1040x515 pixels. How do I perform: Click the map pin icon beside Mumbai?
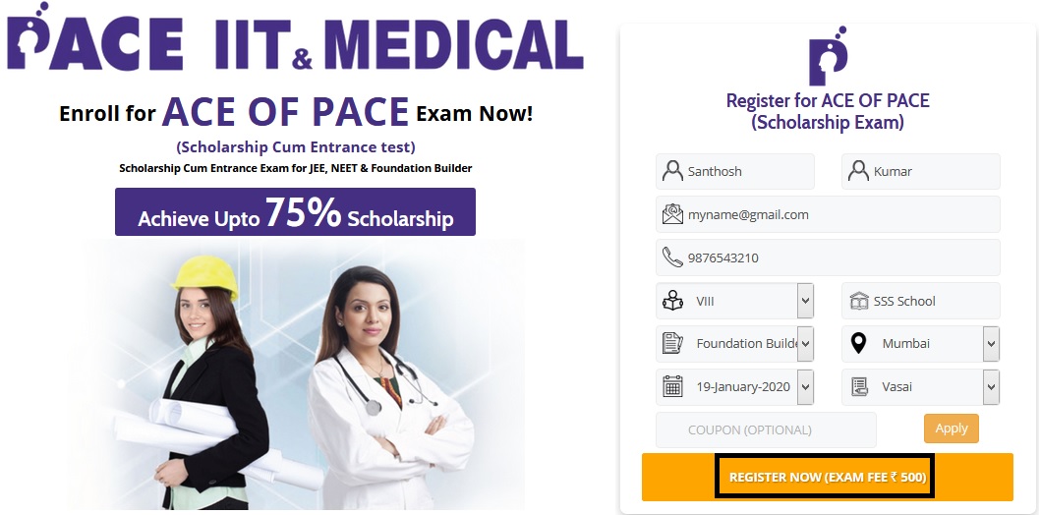858,344
